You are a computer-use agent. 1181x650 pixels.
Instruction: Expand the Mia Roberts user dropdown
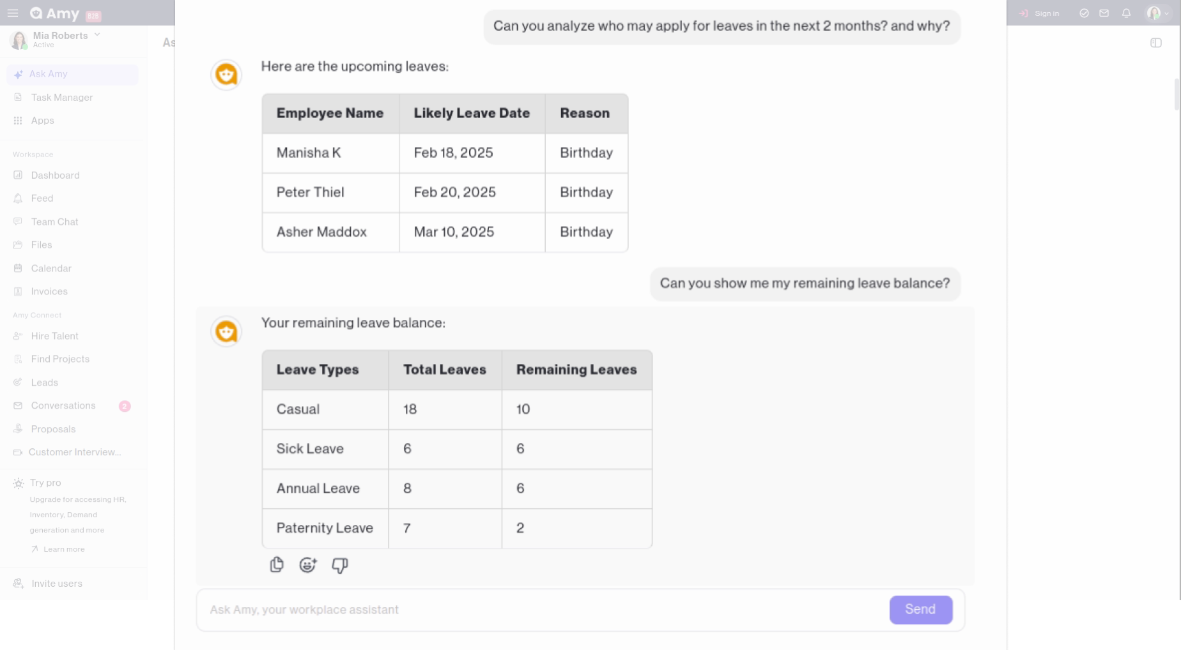point(97,35)
